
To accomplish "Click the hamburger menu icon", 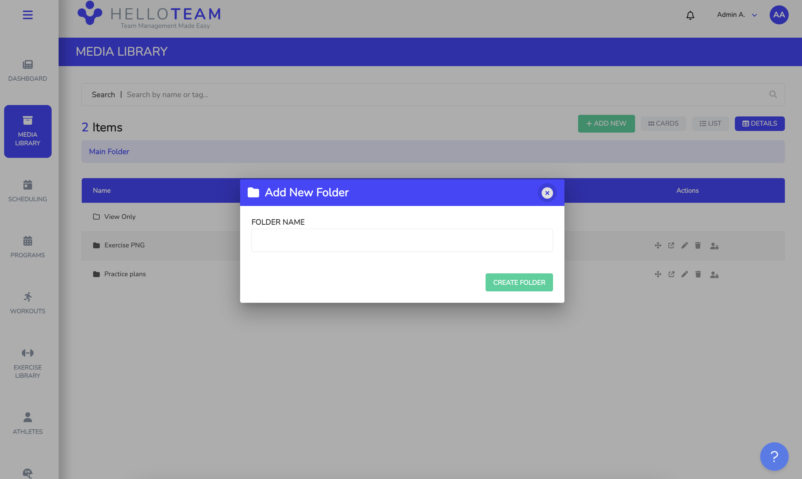I will [28, 15].
